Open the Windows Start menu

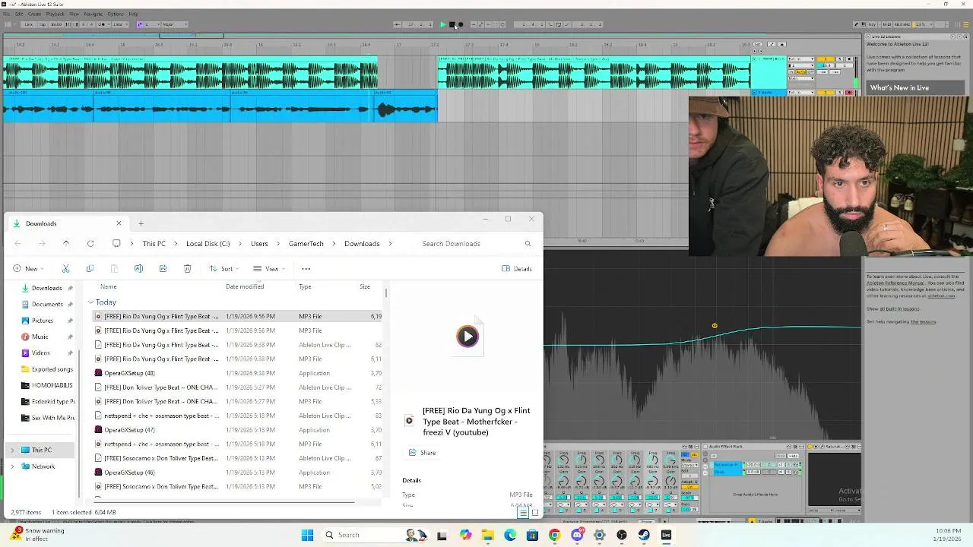[x=307, y=535]
